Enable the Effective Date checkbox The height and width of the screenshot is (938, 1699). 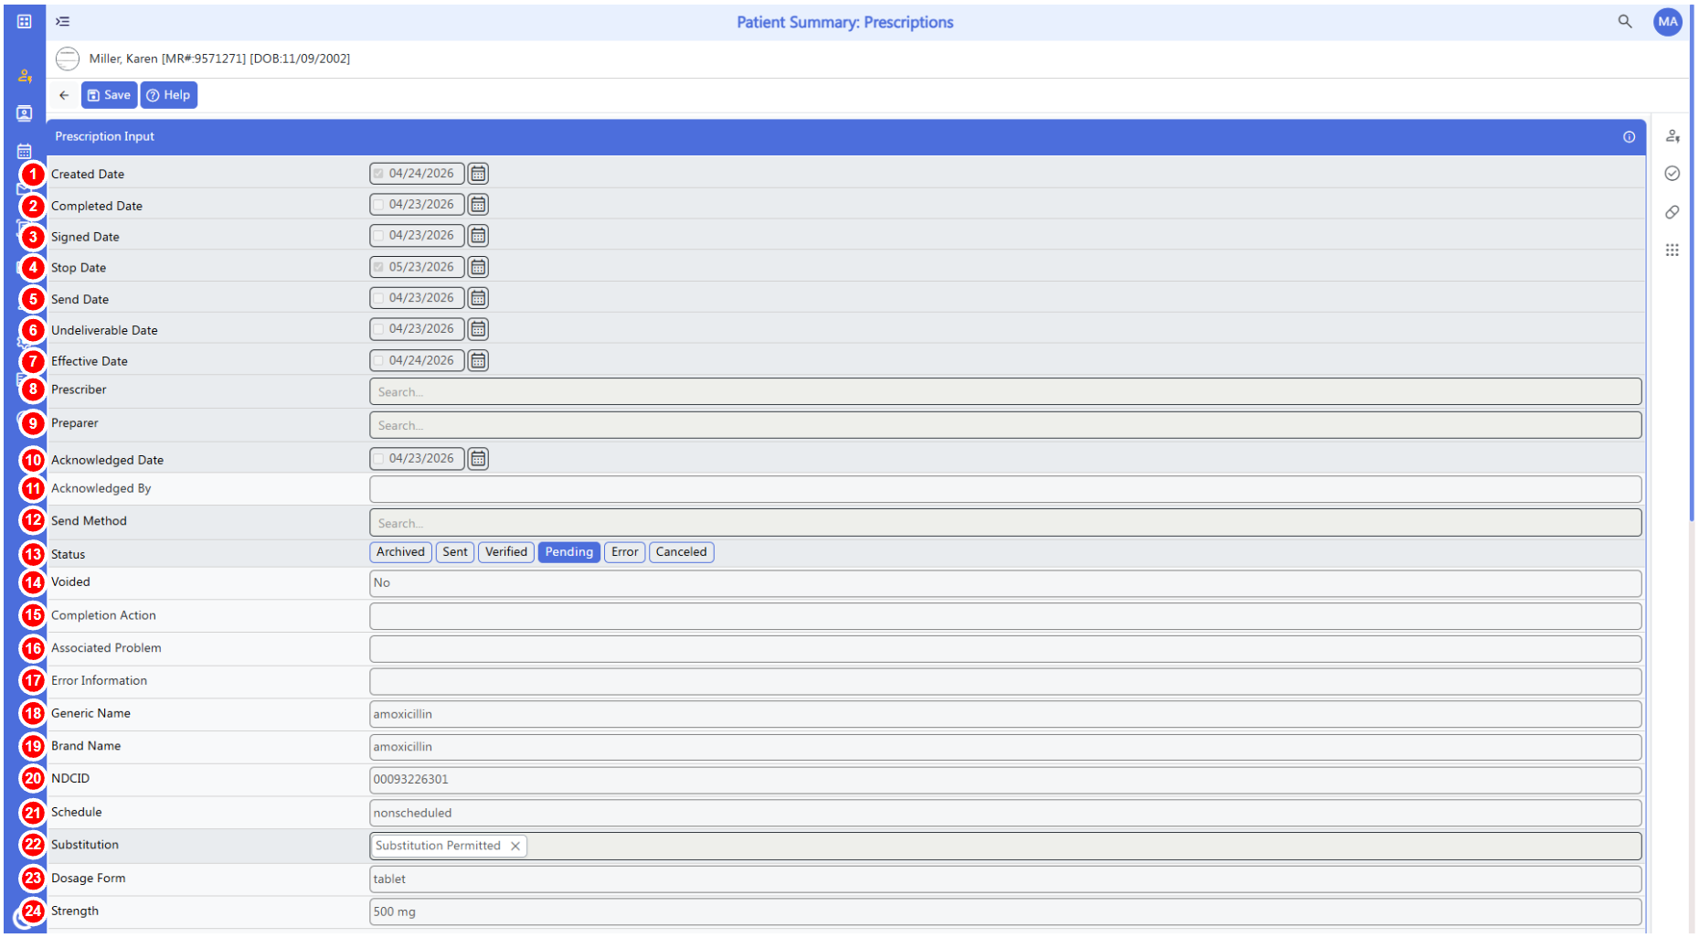378,361
